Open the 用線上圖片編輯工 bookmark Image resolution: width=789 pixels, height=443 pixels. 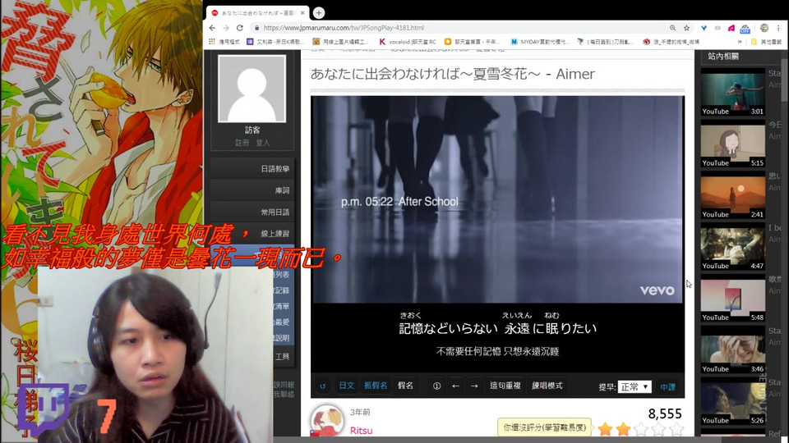click(340, 42)
